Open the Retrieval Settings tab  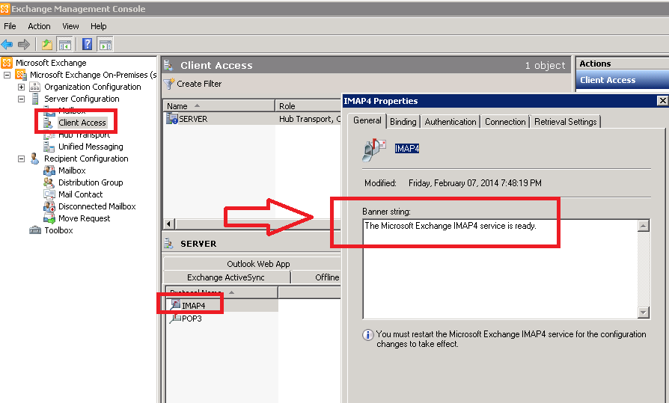click(x=565, y=122)
